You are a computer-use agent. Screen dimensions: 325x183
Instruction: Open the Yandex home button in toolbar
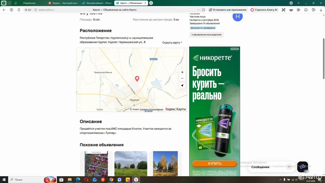click(11, 10)
